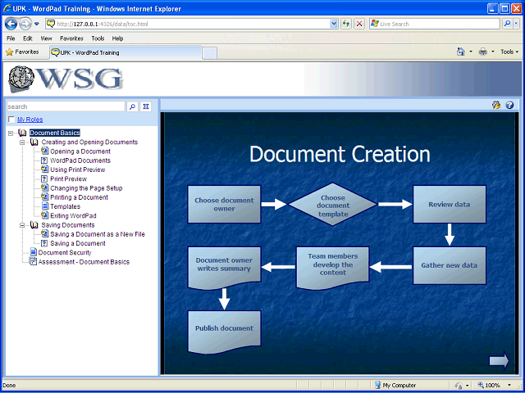Click the Review data flowchart box
This screenshot has width=525, height=393.
(450, 204)
